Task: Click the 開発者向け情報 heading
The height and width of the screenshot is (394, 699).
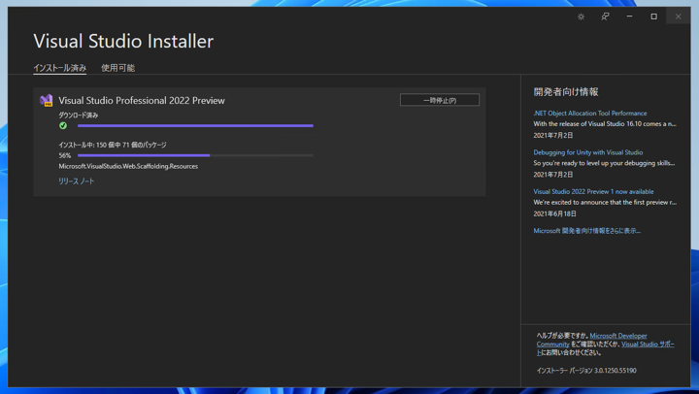Action: point(566,92)
